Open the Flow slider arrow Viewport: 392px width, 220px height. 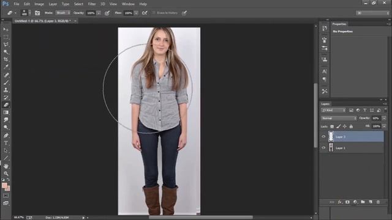[x=136, y=13]
